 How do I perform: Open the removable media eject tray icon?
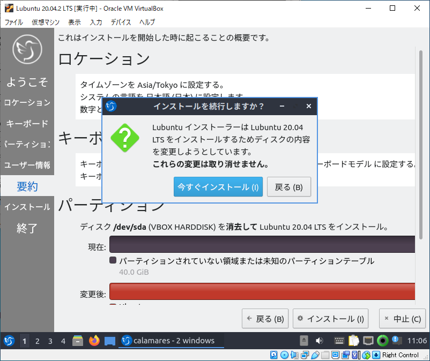click(x=304, y=341)
